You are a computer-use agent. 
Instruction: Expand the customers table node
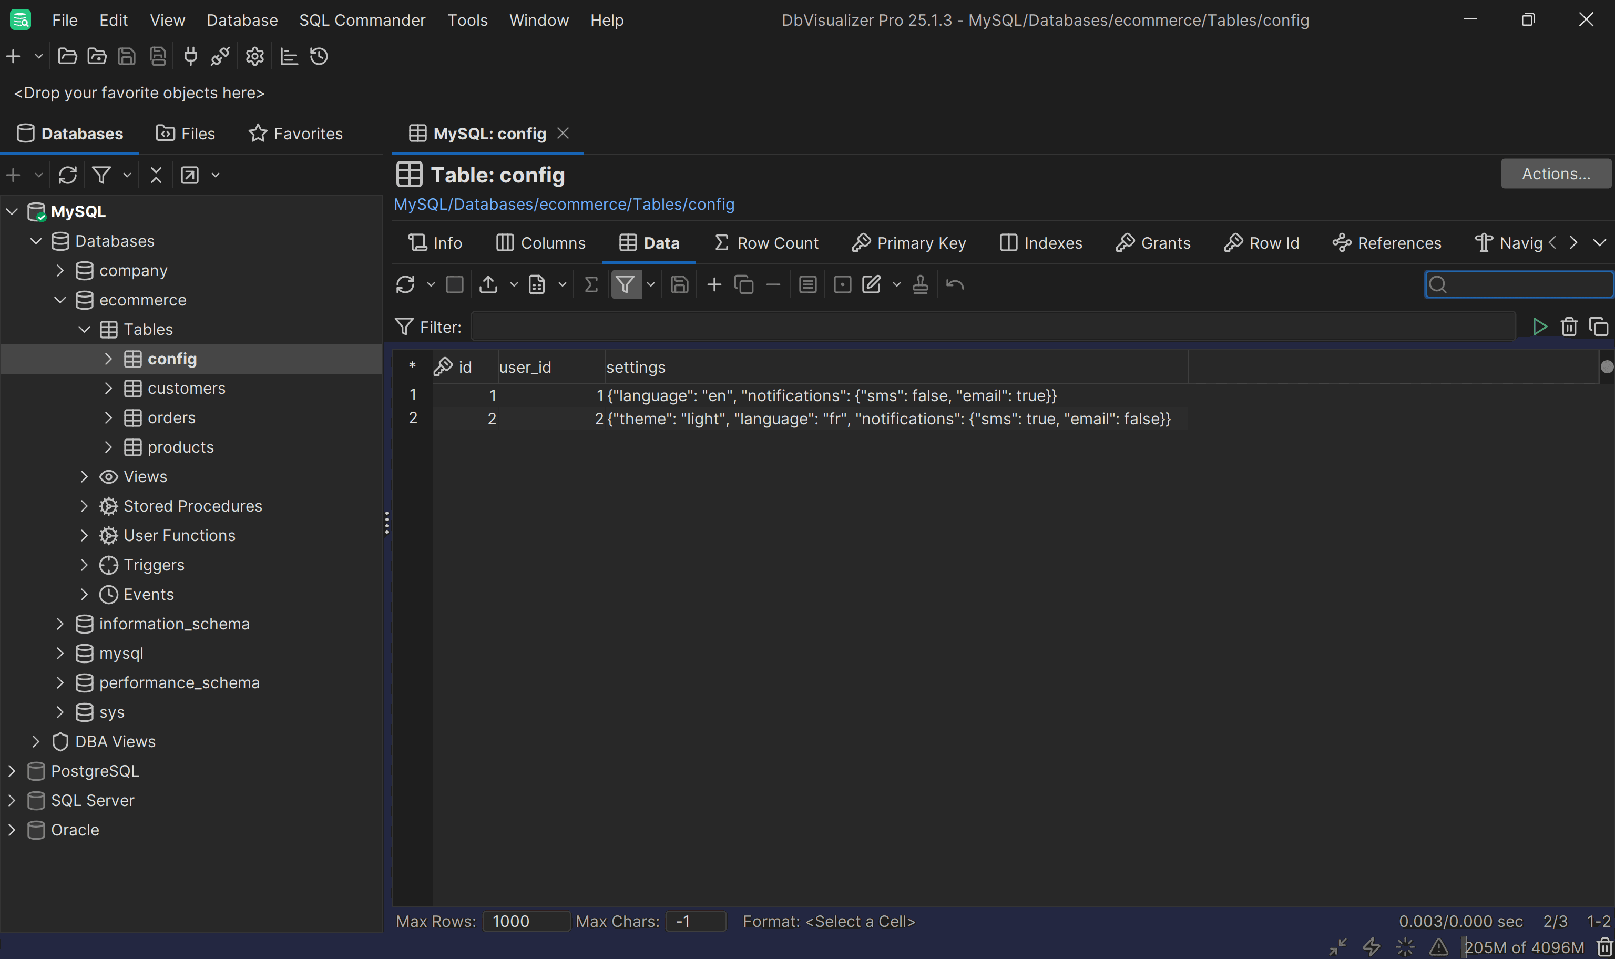[108, 389]
